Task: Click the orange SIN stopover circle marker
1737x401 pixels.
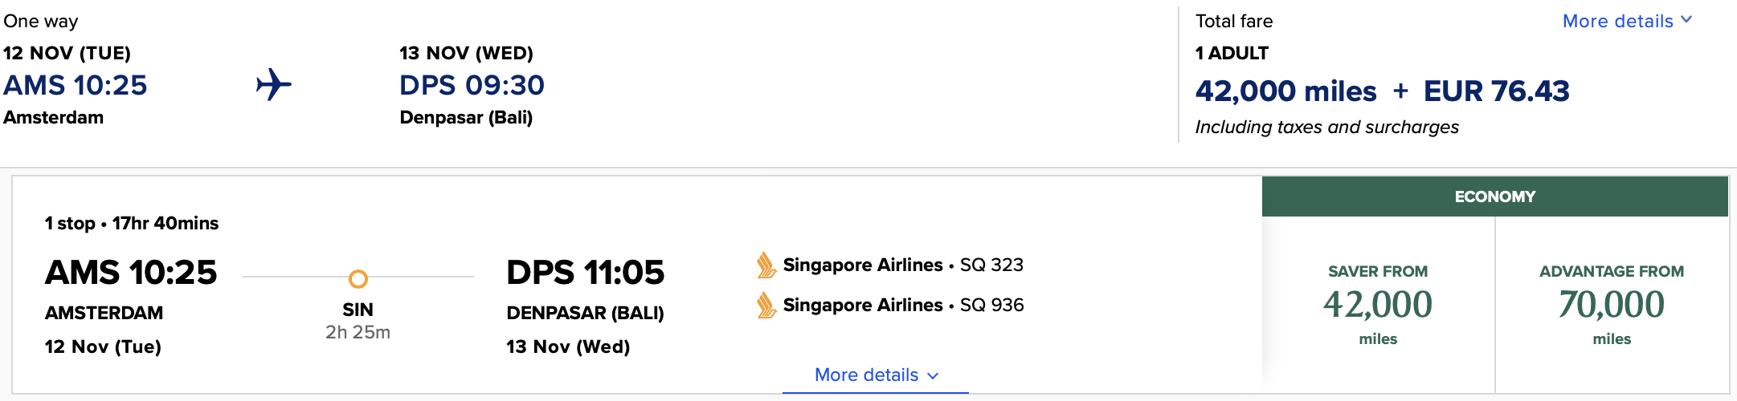Action: pyautogui.click(x=358, y=278)
